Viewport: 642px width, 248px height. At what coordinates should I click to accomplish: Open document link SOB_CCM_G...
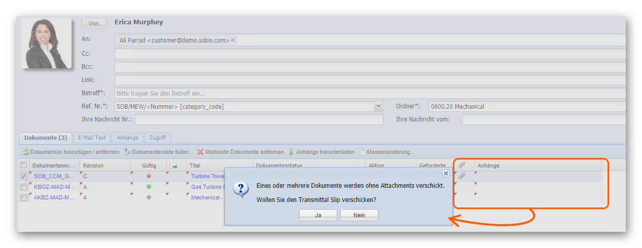tap(54, 176)
